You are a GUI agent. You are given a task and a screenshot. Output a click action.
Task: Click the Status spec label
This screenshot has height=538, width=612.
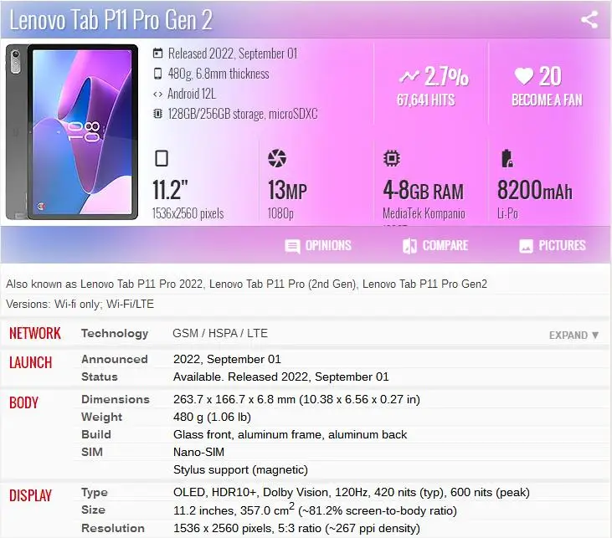[x=100, y=377]
